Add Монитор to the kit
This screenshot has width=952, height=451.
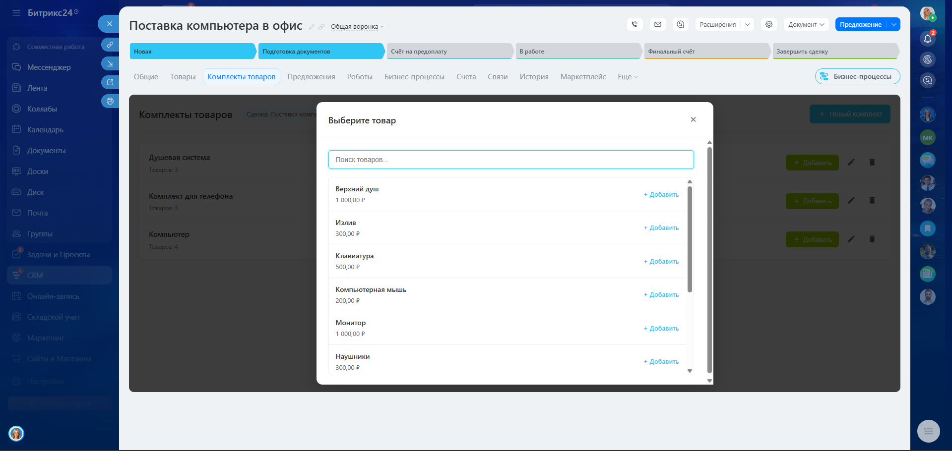tap(661, 328)
